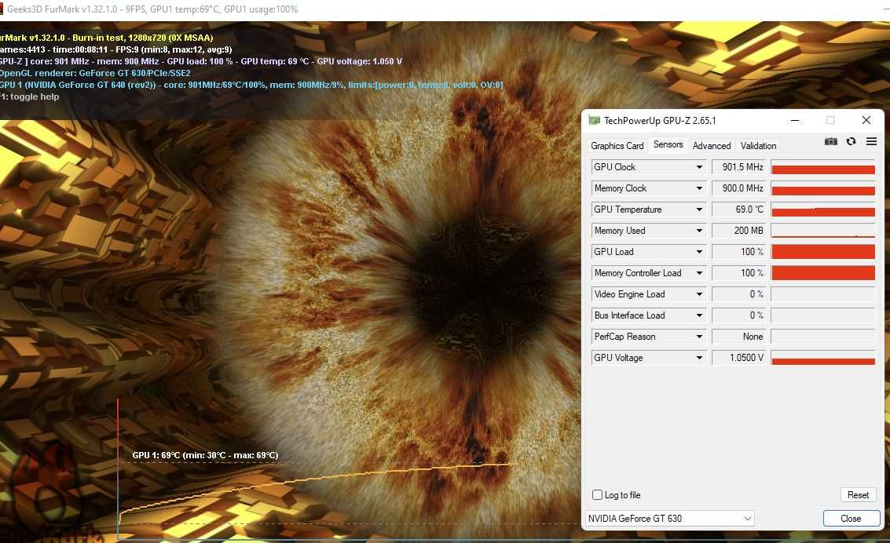Click the Reset button
Viewport: 890px width, 543px height.
pos(858,495)
